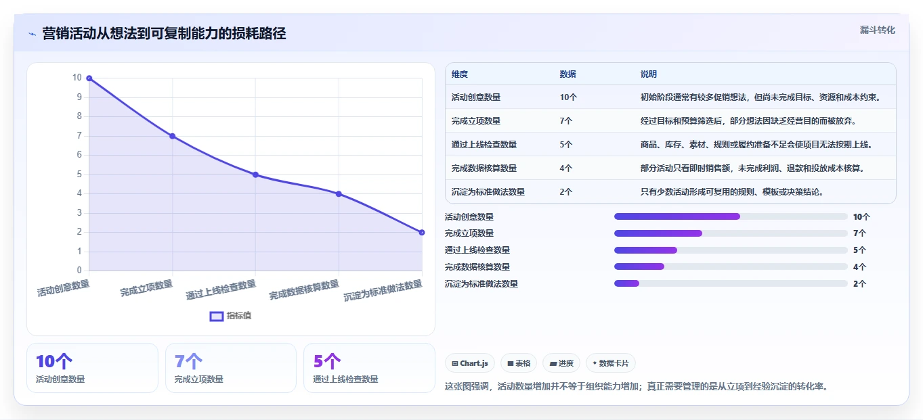Screen dimensions: 923x420
Task: Click the y-axis tick label 0
Action: tap(79, 271)
